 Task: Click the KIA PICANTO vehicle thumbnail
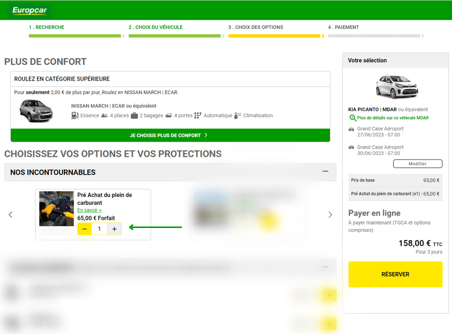coord(395,86)
